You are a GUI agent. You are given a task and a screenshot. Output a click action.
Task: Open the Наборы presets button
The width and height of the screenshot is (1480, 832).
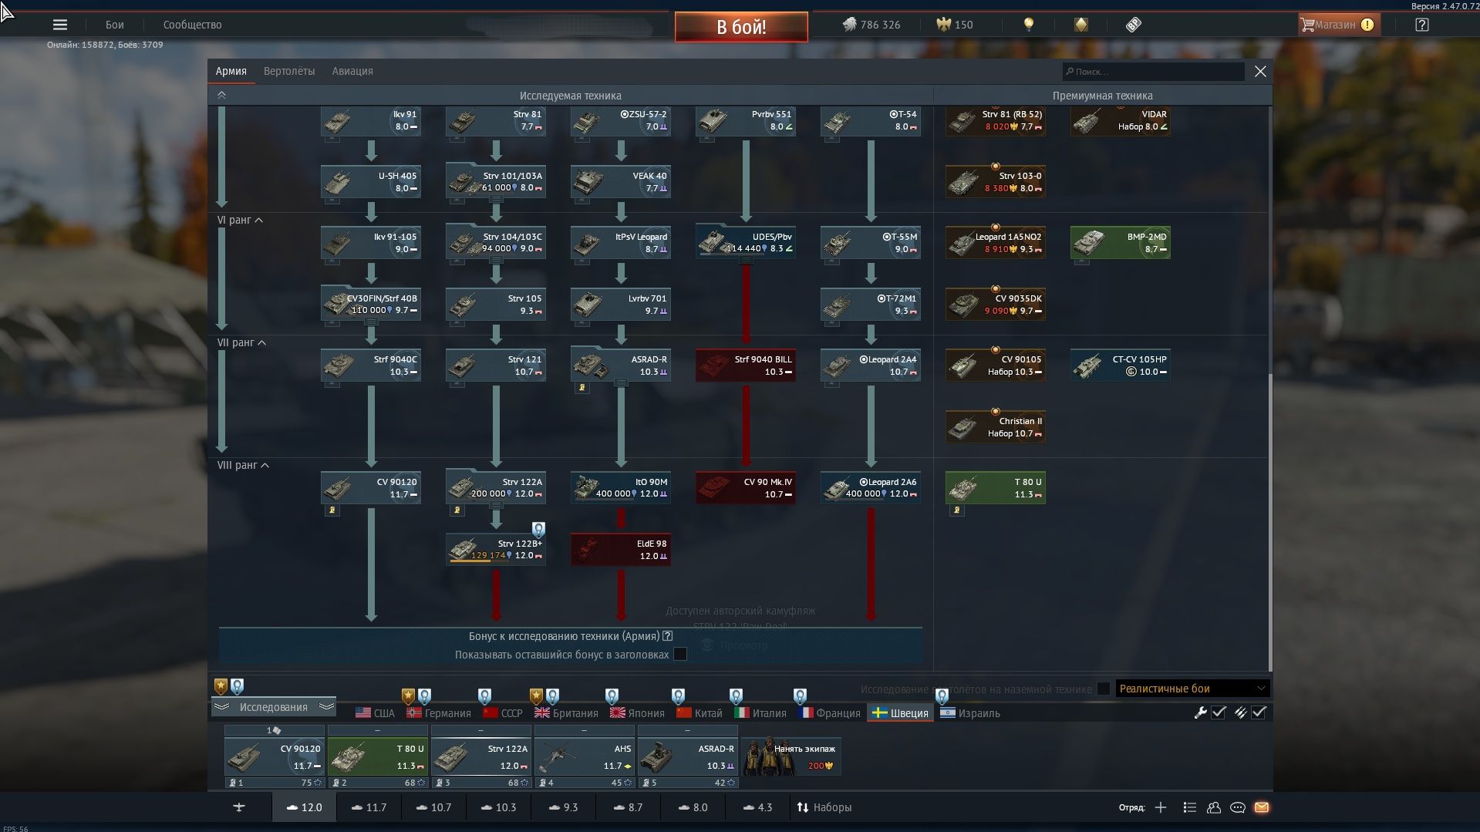pyautogui.click(x=824, y=807)
